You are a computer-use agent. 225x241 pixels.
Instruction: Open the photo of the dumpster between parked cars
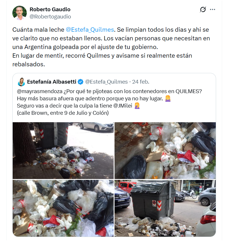(x=165, y=208)
